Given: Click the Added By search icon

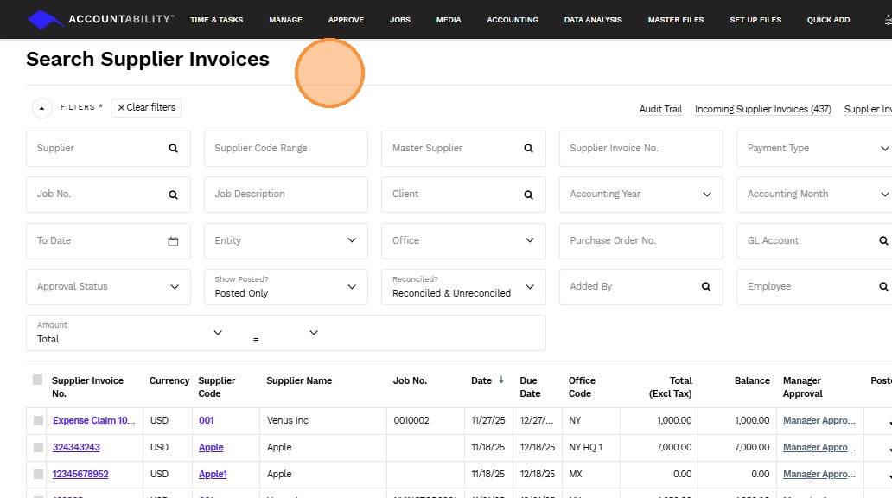Looking at the screenshot, I should [x=706, y=287].
